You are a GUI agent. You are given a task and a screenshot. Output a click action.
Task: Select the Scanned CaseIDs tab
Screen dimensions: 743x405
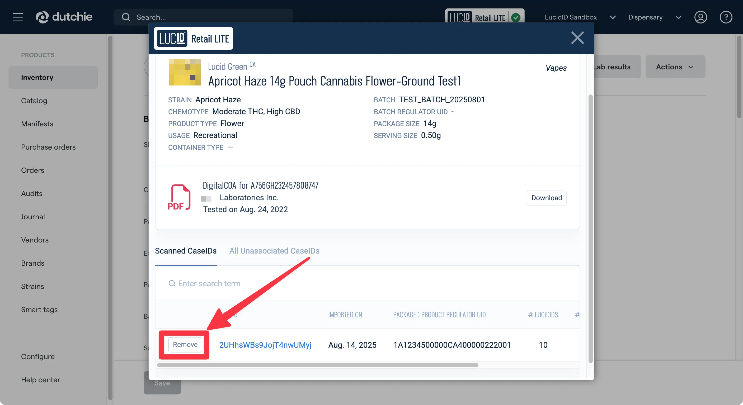coord(185,251)
